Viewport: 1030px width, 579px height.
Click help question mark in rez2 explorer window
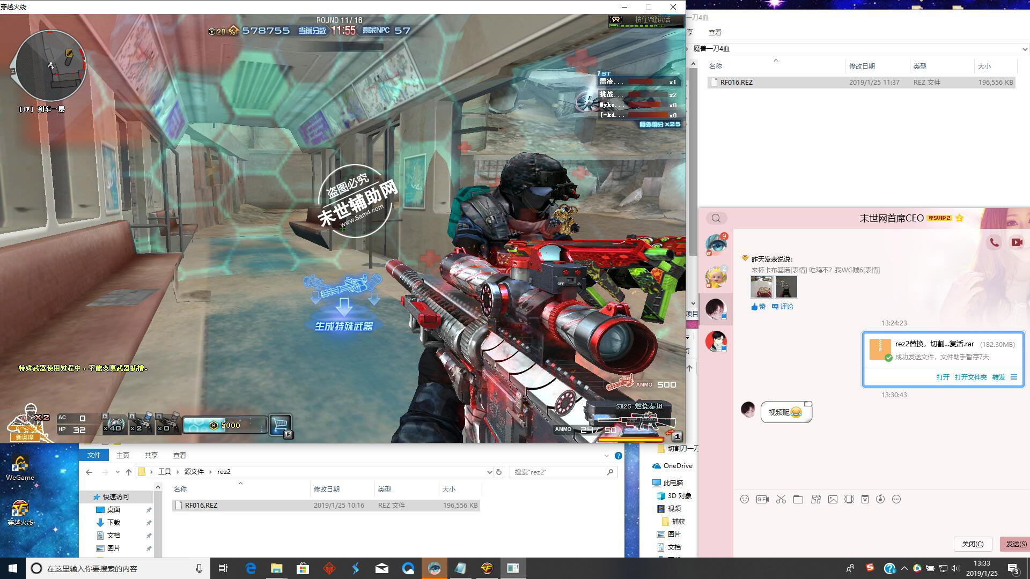click(619, 456)
